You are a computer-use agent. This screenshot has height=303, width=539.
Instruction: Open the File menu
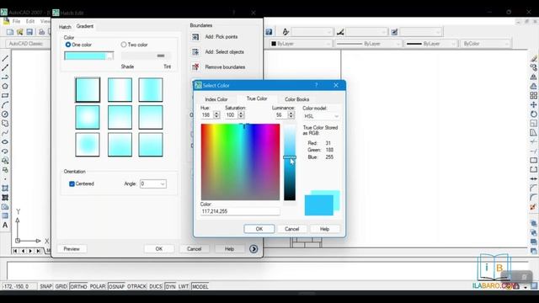[x=16, y=21]
